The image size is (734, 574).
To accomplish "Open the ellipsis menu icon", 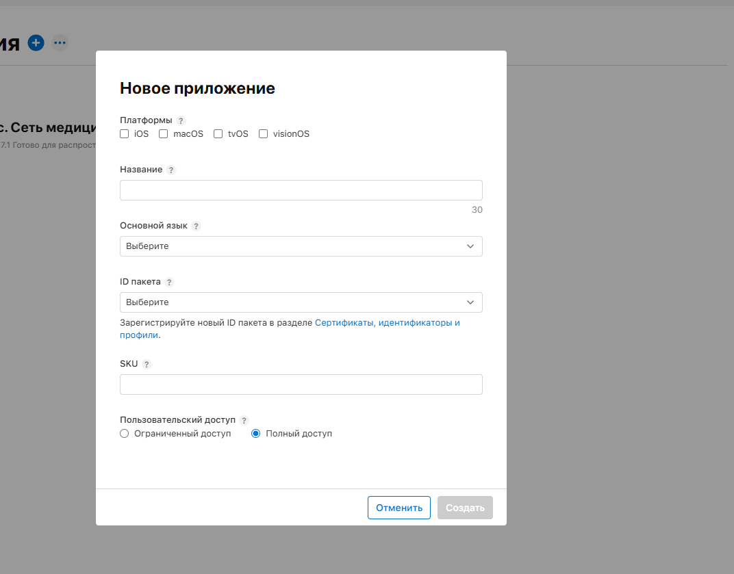I will 60,42.
